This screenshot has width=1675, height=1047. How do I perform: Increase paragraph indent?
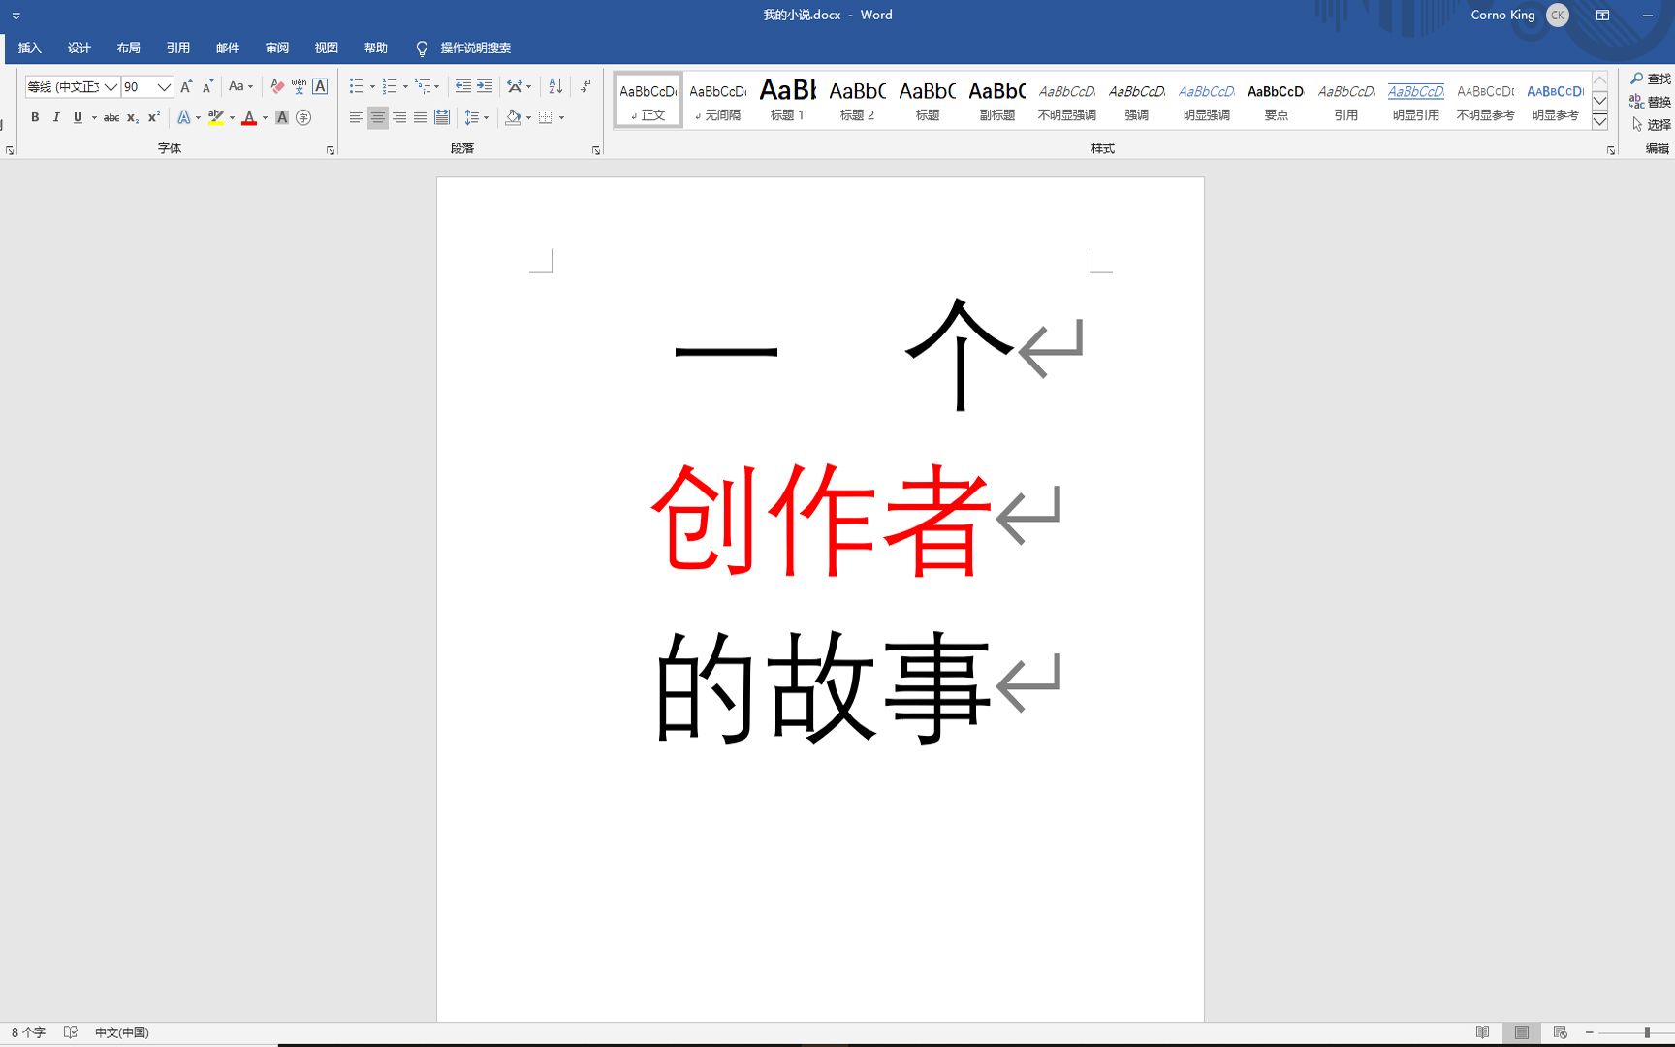coord(485,86)
